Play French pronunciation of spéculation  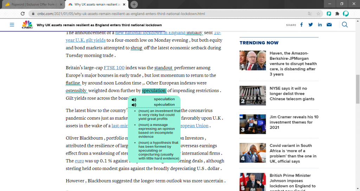tap(134, 105)
